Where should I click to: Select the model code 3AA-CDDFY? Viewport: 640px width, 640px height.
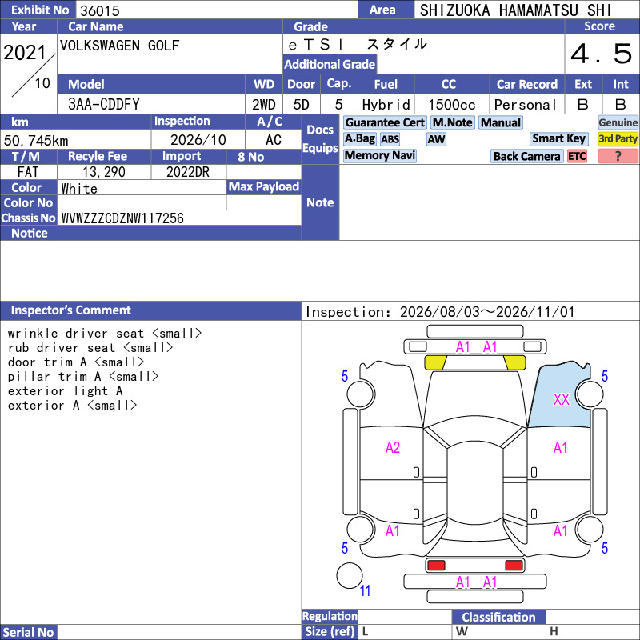pos(104,105)
